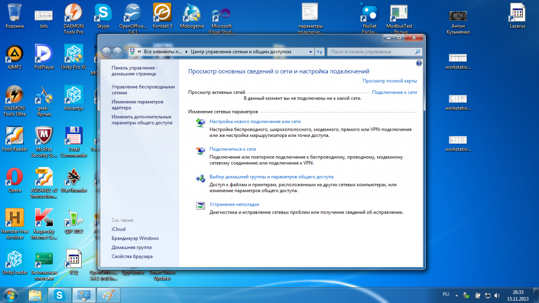
Task: Expand the address bar history dropdown
Action: click(311, 52)
